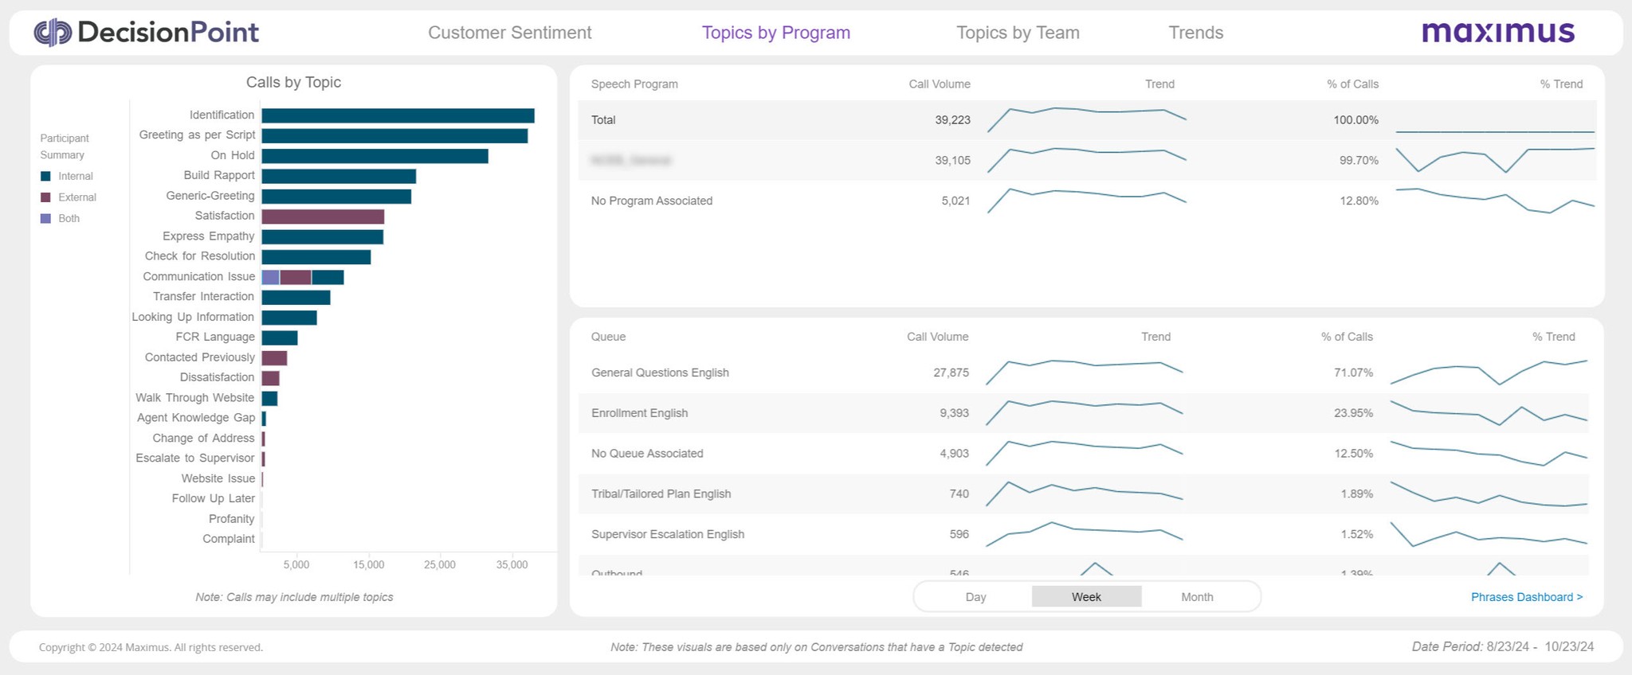Switch to Month granularity
The image size is (1632, 675).
click(1197, 597)
